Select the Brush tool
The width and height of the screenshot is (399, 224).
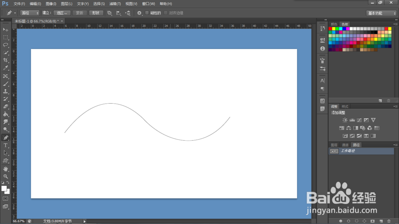(x=5, y=84)
